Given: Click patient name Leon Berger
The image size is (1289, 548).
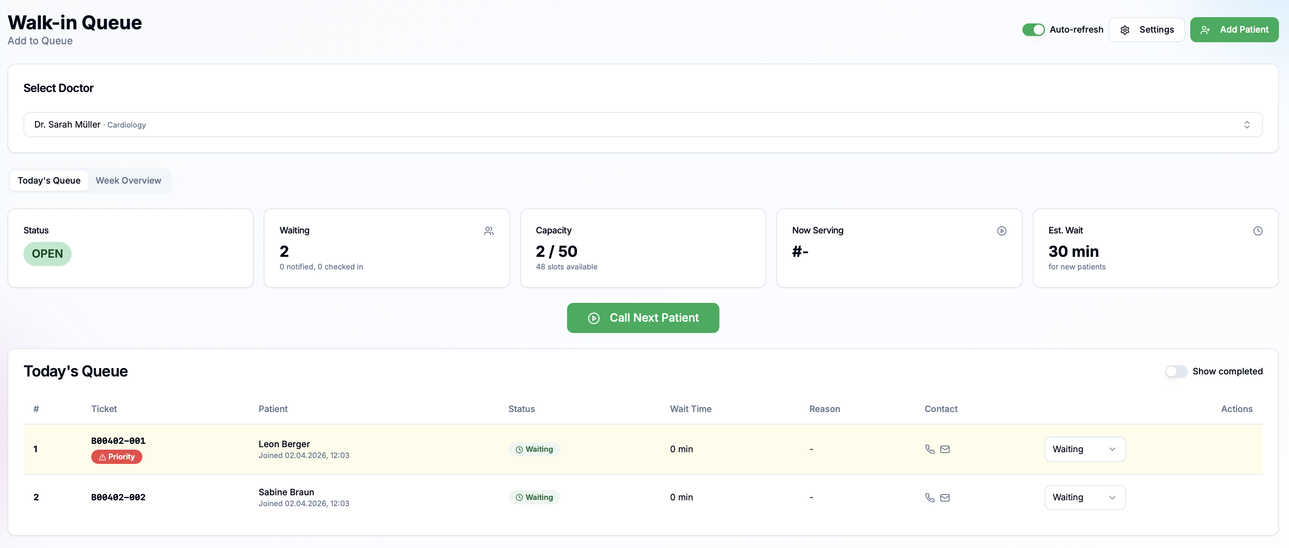Looking at the screenshot, I should 284,443.
